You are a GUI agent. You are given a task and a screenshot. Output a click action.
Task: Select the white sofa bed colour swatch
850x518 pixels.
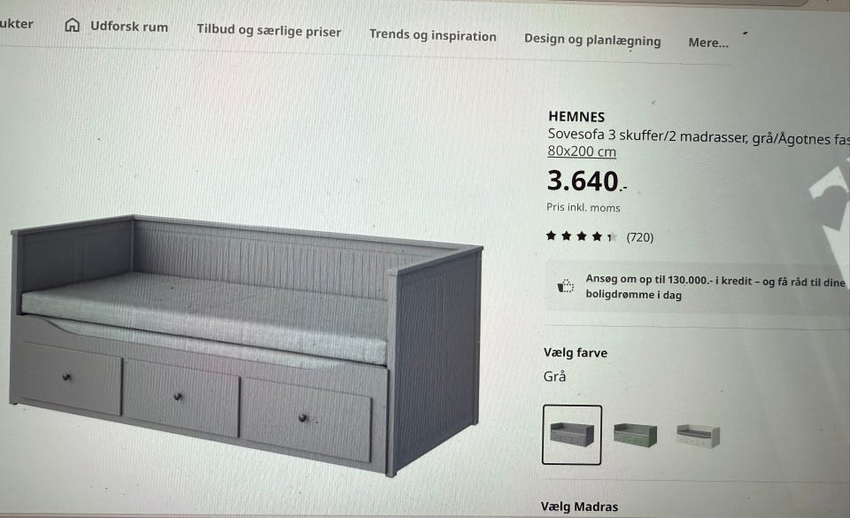coord(699,436)
